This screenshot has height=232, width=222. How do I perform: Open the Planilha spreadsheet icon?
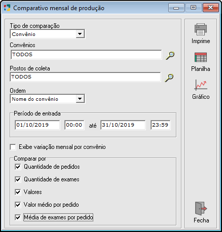[x=201, y=57]
